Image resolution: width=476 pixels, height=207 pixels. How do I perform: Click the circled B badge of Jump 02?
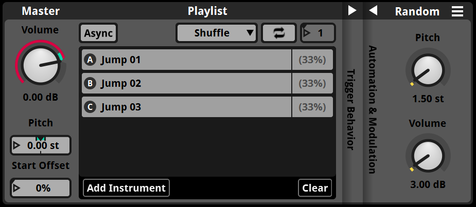point(91,84)
